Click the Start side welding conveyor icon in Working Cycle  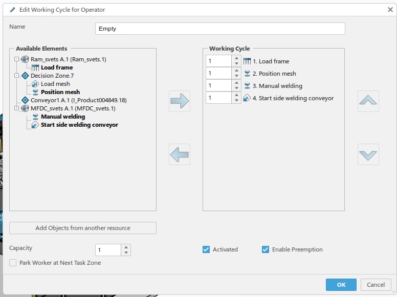tap(248, 98)
